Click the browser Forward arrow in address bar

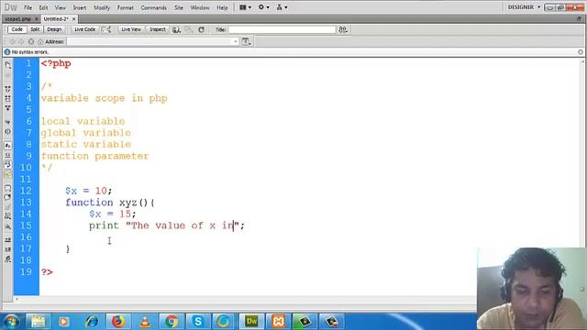tap(21, 41)
